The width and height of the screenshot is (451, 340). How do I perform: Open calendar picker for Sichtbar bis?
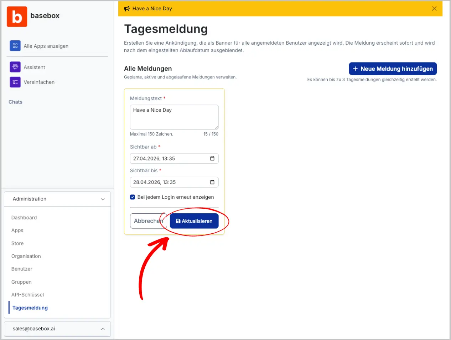tap(212, 182)
